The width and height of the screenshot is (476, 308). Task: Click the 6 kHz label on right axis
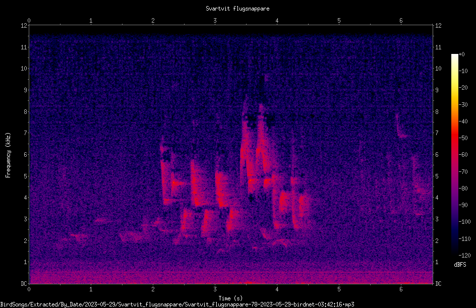437,154
